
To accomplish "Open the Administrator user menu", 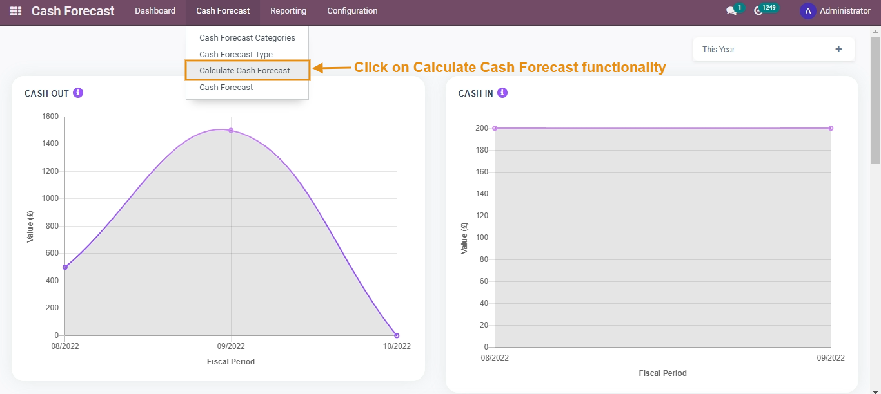I will coord(835,11).
